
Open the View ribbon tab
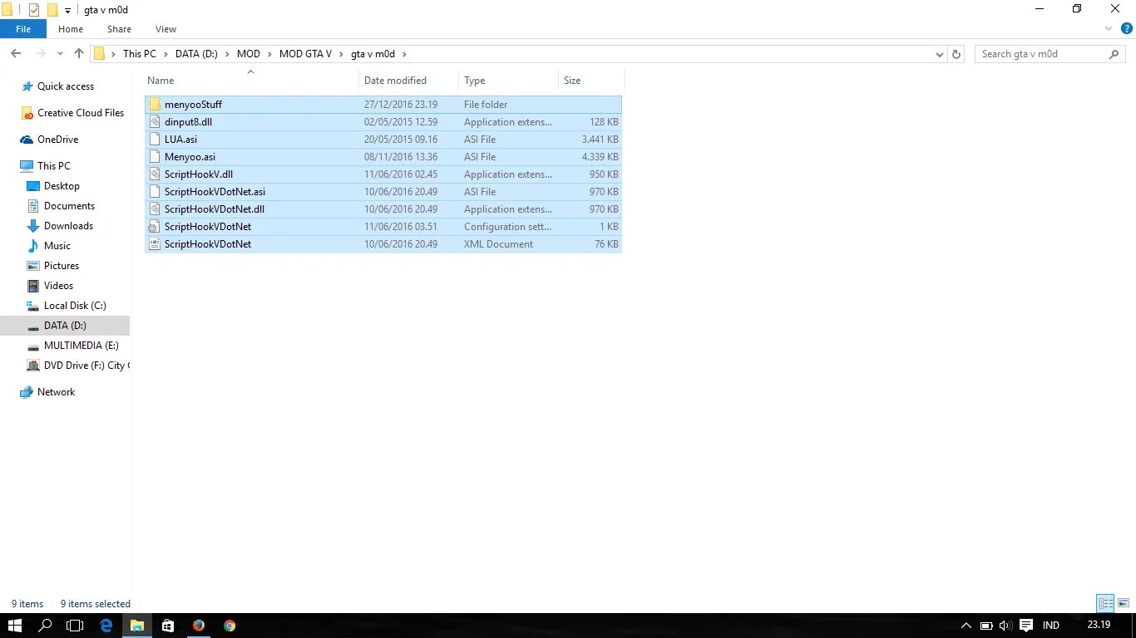pyautogui.click(x=165, y=29)
